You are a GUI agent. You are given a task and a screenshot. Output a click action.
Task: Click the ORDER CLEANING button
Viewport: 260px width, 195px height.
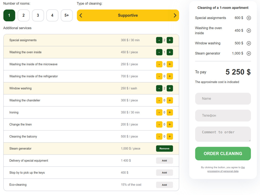pyautogui.click(x=223, y=154)
